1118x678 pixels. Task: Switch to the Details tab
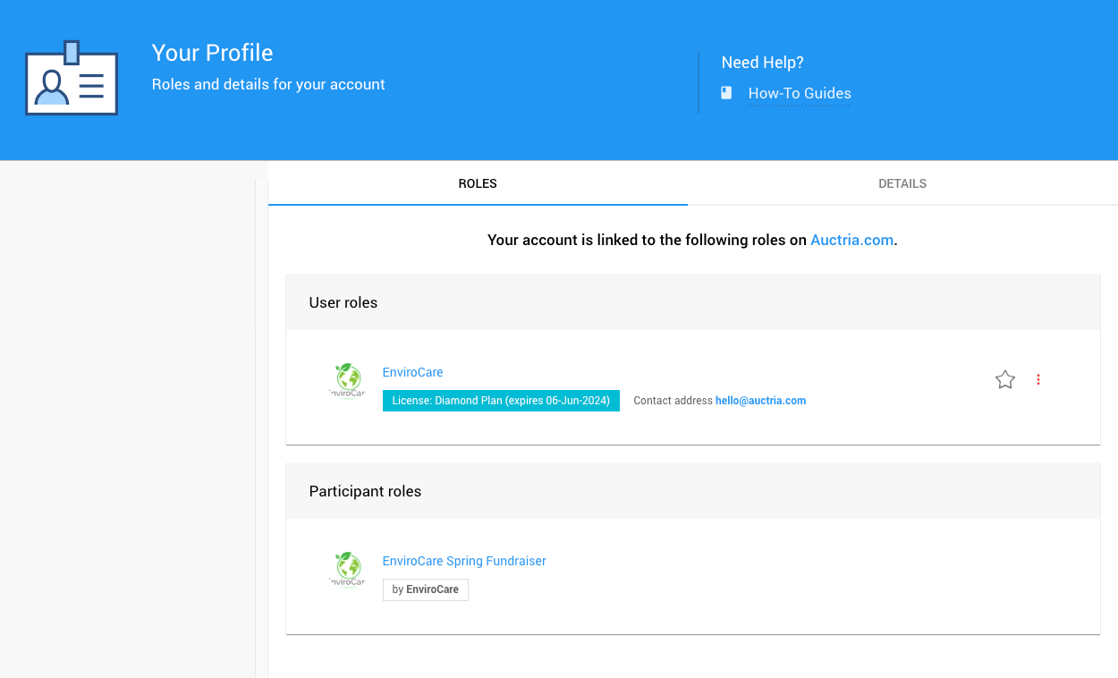click(x=902, y=183)
